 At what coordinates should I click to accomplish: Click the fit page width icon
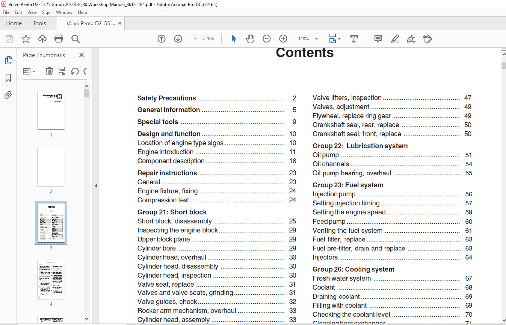332,39
